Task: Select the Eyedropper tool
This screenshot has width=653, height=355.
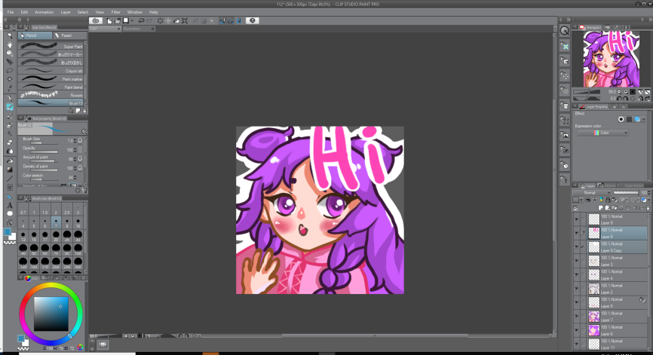Action: [x=10, y=88]
